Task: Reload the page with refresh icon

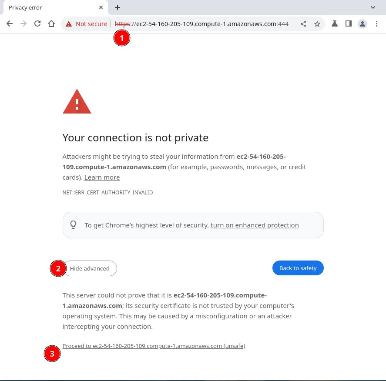Action: pos(37,23)
